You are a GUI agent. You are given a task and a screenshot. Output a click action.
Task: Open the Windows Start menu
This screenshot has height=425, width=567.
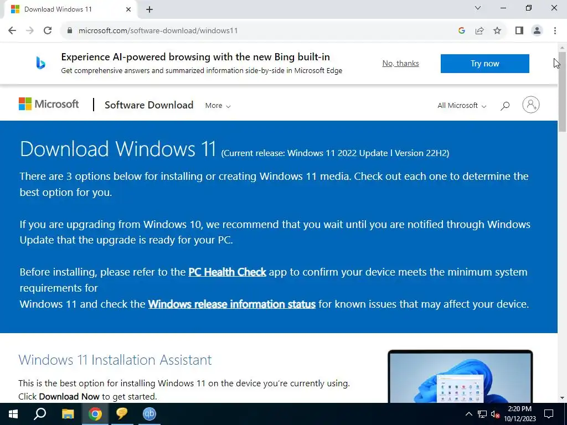coord(13,414)
